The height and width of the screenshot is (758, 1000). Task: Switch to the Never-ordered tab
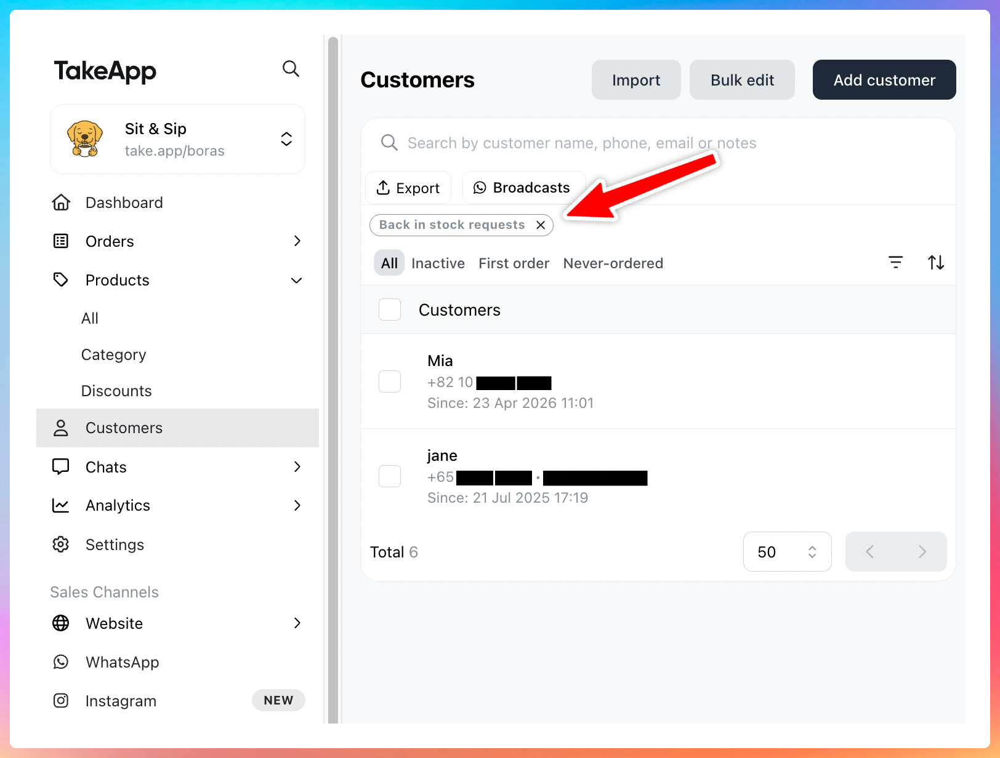pos(613,263)
